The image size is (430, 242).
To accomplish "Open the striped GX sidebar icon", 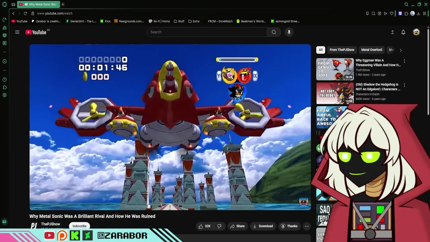I will point(4,35).
